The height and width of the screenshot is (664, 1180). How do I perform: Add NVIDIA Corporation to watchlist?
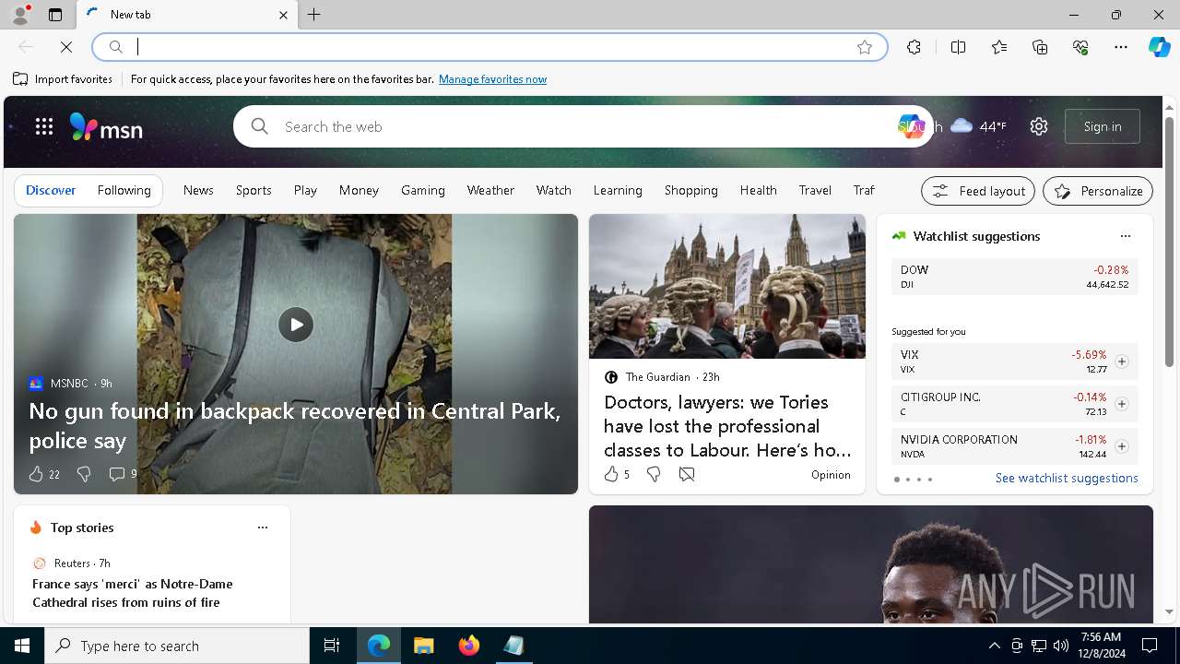click(x=1121, y=446)
